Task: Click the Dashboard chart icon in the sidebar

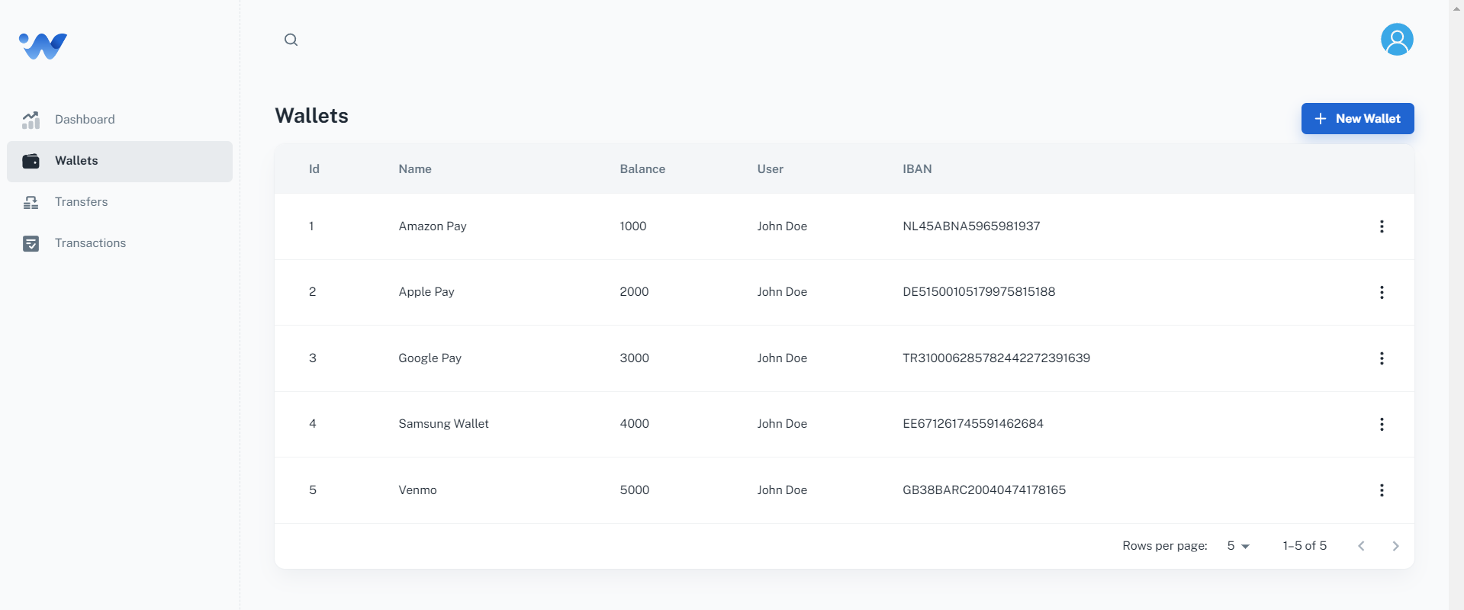Action: point(31,120)
